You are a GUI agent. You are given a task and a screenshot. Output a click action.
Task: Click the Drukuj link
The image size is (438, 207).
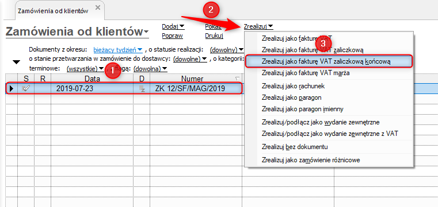[214, 36]
